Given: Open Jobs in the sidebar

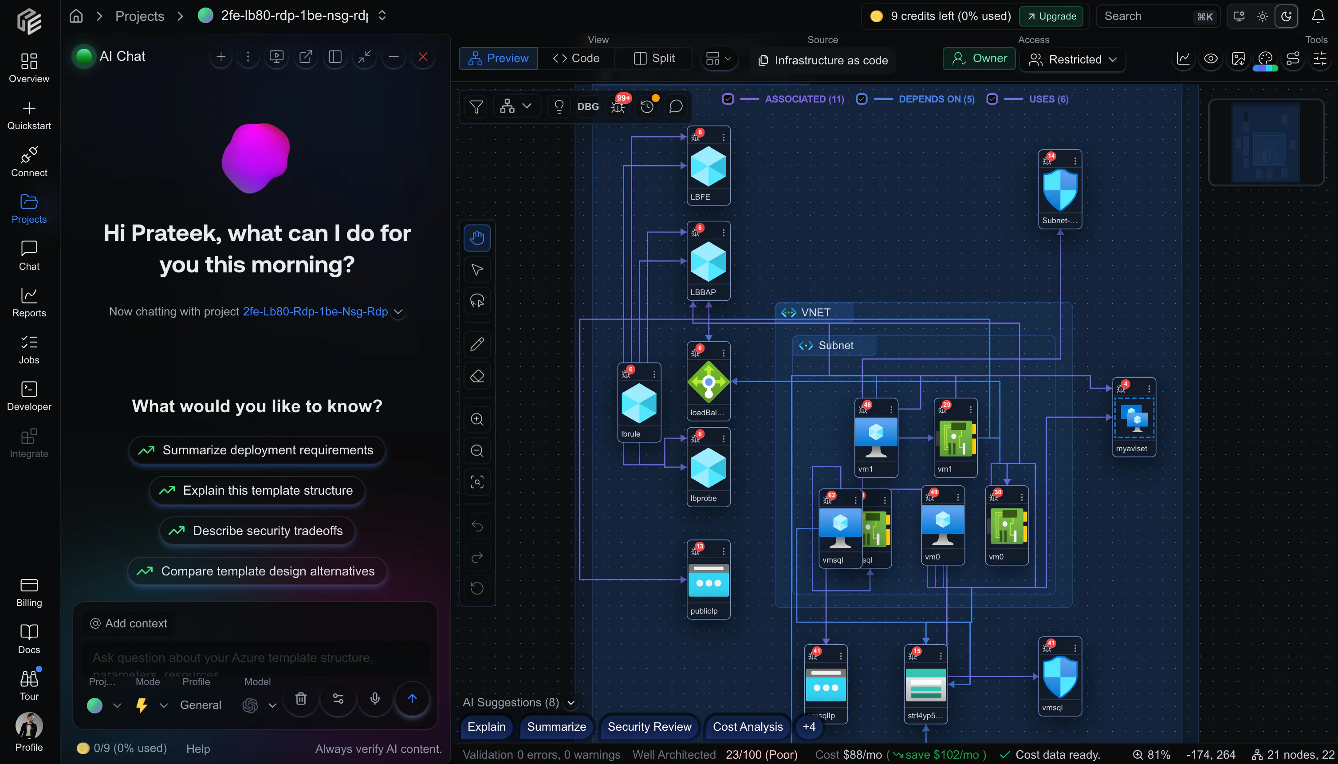Looking at the screenshot, I should (x=29, y=350).
